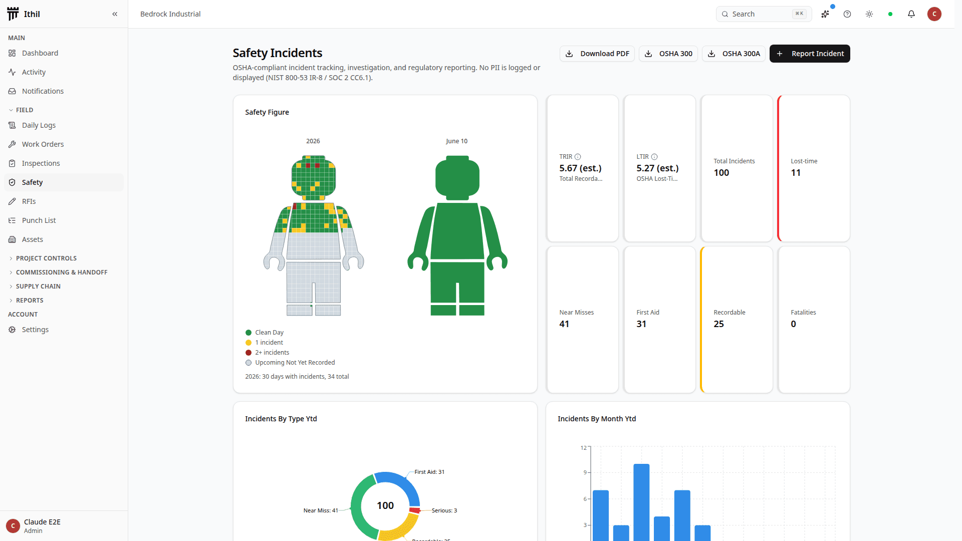962x541 pixels.
Task: Navigate to Work Orders
Action: [x=64, y=144]
